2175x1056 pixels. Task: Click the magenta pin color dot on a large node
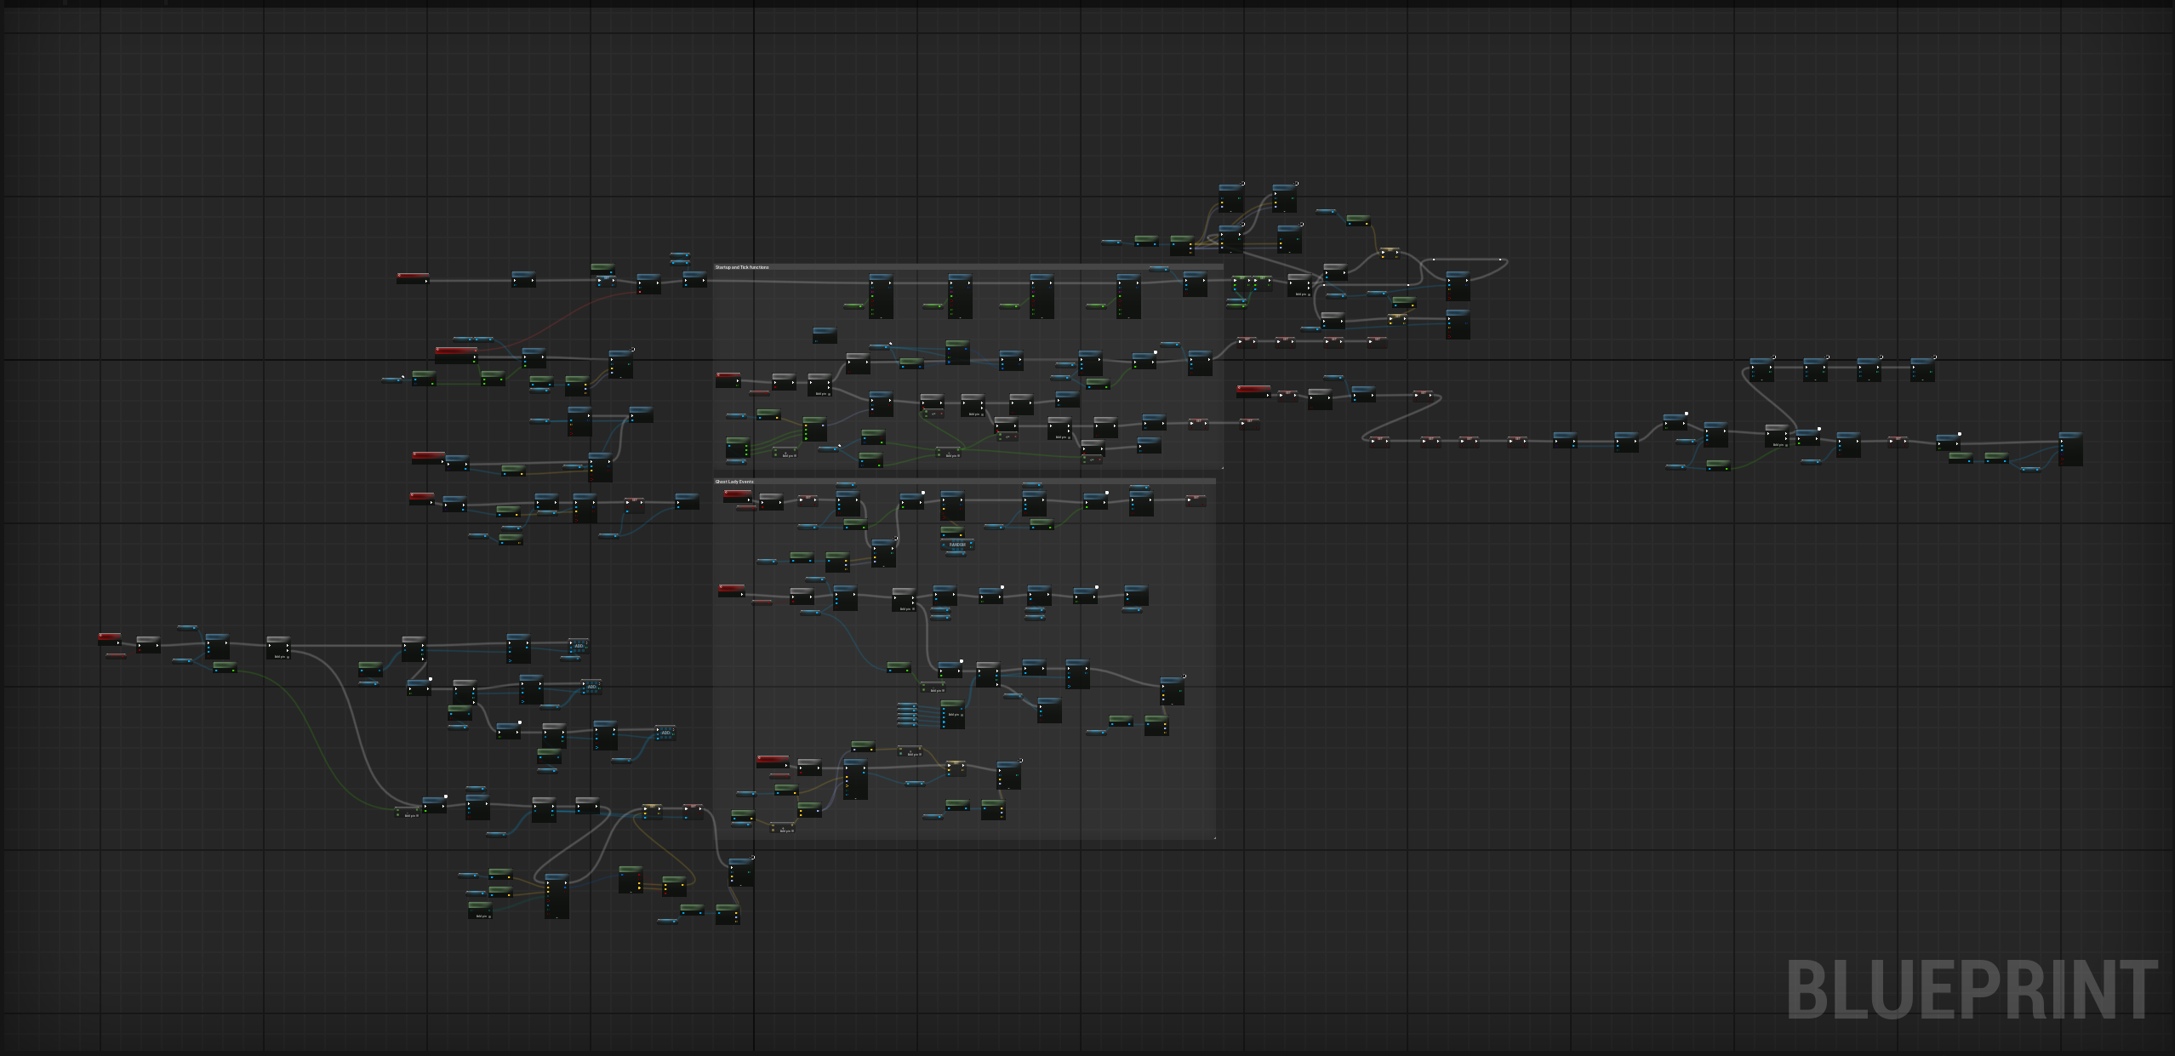[x=872, y=292]
